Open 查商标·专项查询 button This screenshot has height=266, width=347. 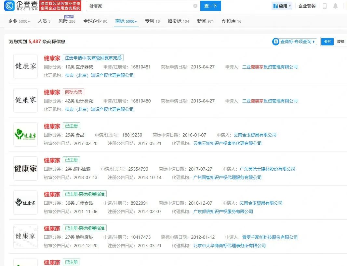coord(294,42)
